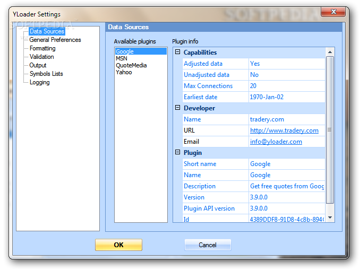This screenshot has height=270, width=360.
Task: Open General Preferences settings page
Action: point(55,40)
